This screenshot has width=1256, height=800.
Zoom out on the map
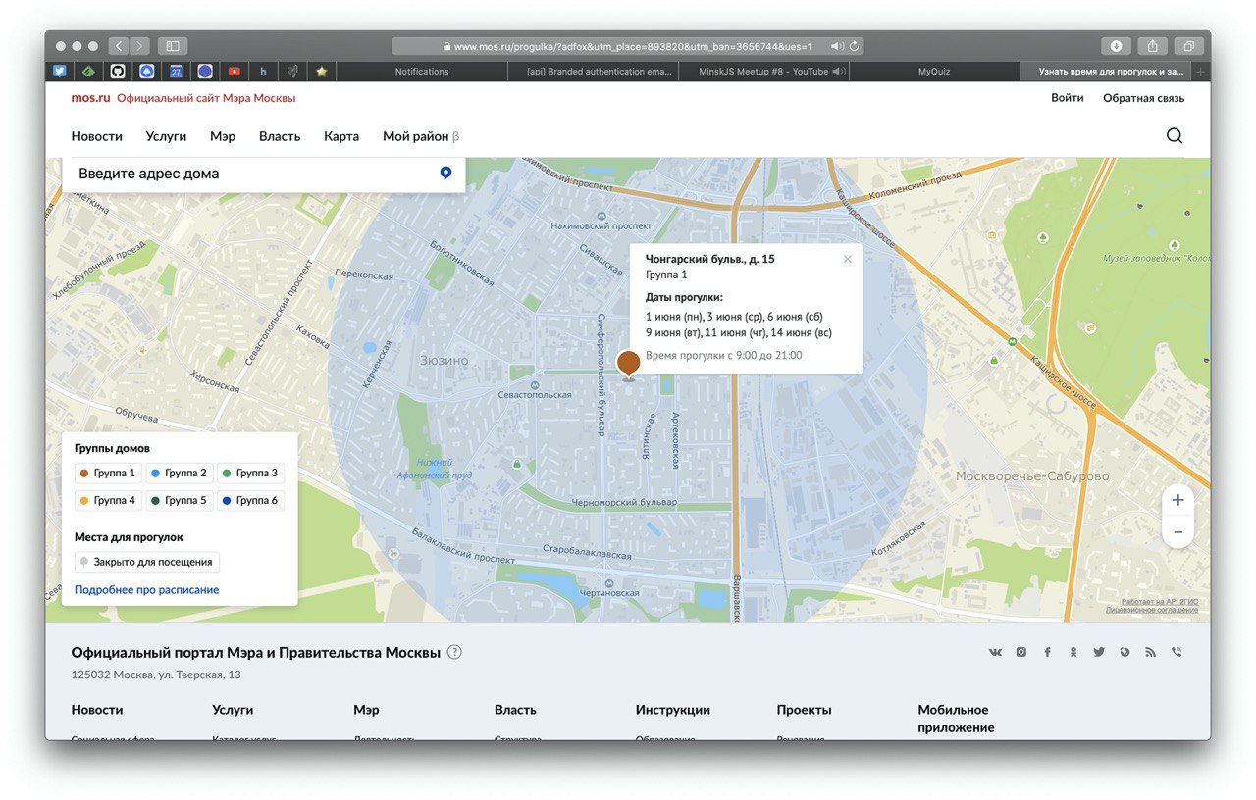pos(1177,531)
